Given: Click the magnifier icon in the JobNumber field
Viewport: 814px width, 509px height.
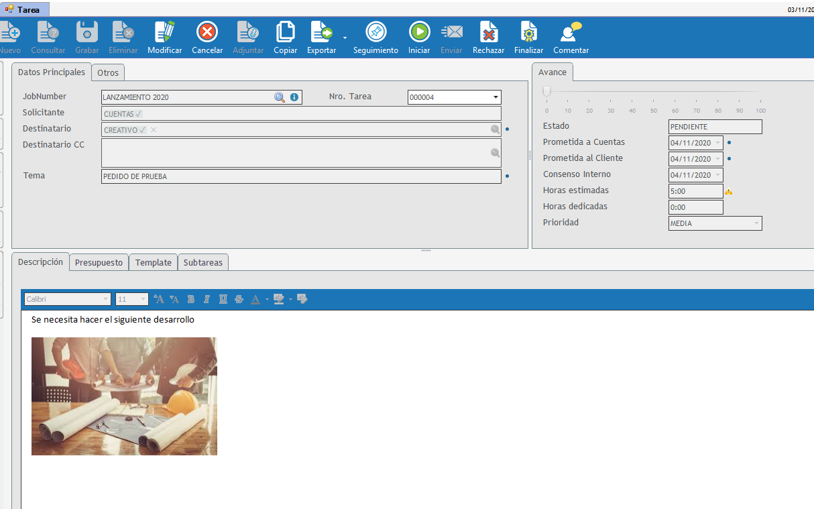Looking at the screenshot, I should click(x=280, y=97).
